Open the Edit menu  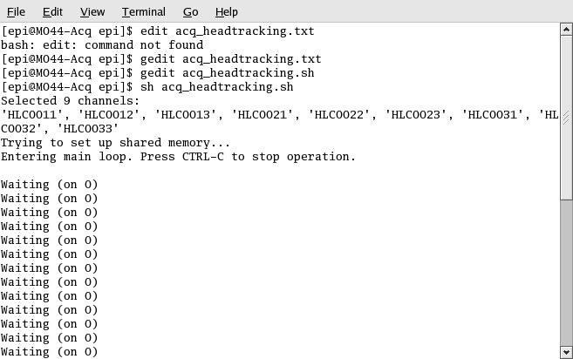coord(52,12)
